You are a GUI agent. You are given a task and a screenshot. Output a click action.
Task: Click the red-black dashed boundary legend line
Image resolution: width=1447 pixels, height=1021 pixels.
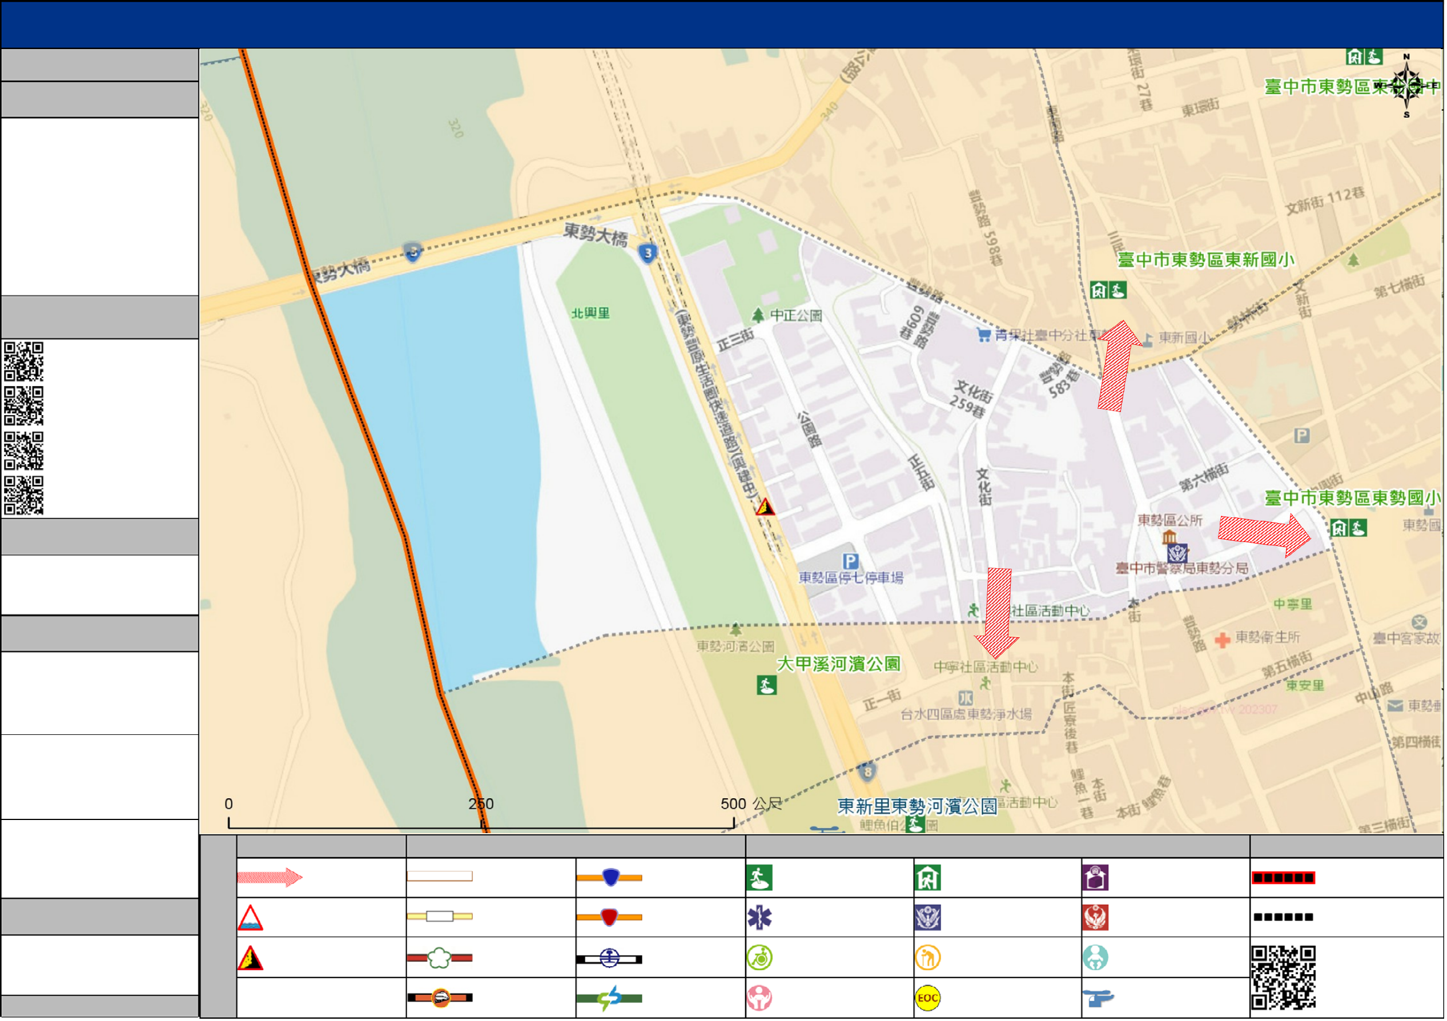1284,878
